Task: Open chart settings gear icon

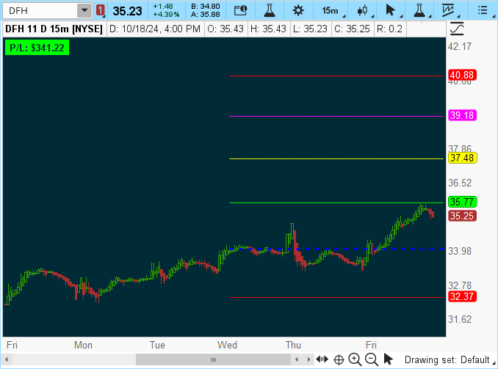Action: [298, 10]
